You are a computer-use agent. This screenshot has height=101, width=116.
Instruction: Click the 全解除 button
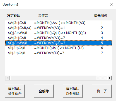(x=44, y=91)
